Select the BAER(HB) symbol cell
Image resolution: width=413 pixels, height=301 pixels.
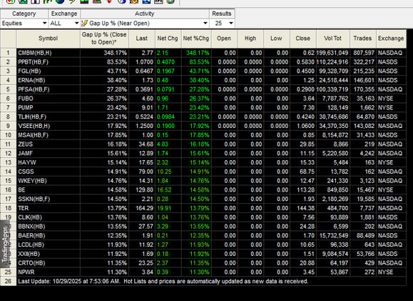[49, 235]
